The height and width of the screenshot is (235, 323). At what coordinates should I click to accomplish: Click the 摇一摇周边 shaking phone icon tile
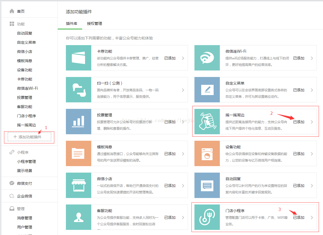click(207, 122)
